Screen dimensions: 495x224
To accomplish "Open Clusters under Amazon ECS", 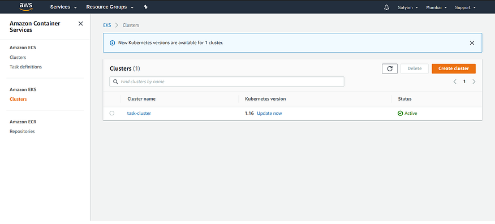I will pos(18,58).
